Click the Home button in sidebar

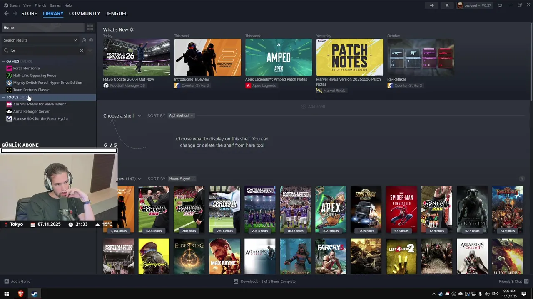[42, 27]
